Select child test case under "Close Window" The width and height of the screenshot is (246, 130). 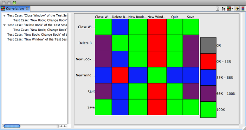(x=40, y=20)
